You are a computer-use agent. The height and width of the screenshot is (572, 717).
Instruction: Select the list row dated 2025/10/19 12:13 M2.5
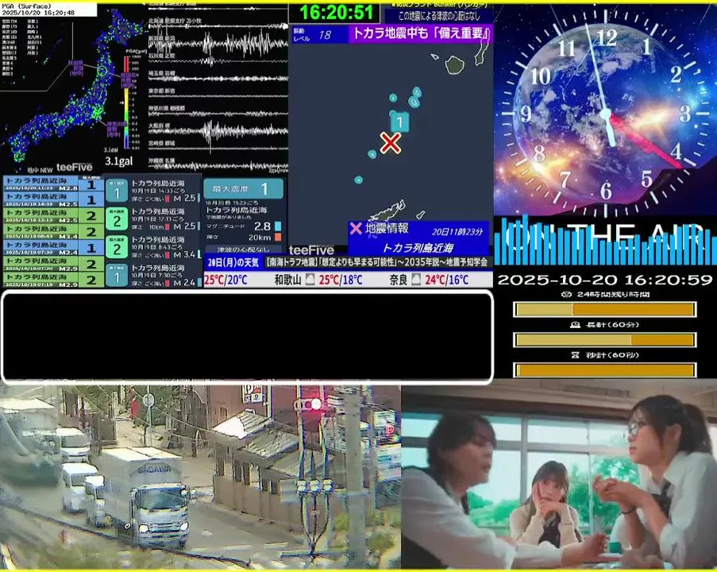pyautogui.click(x=53, y=215)
